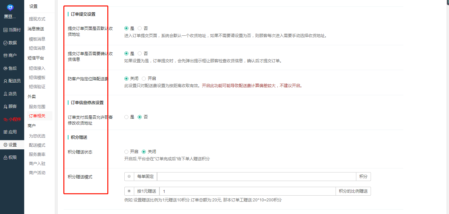This screenshot has height=214, width=449.
Task: Select 是 for confirming delivery info
Action: coord(127,54)
